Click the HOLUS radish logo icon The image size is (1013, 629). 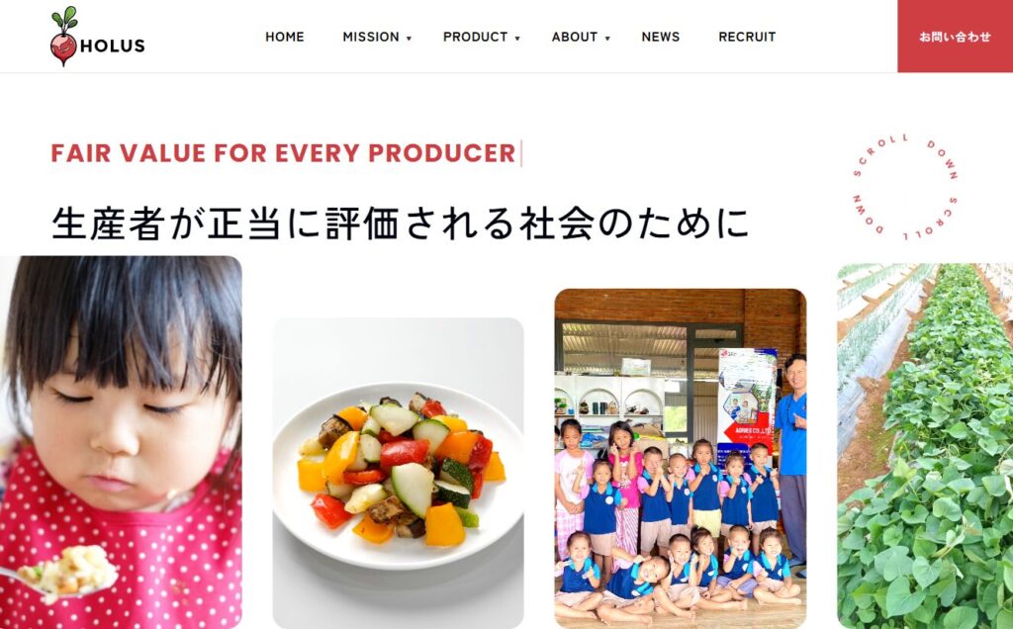tap(63, 37)
